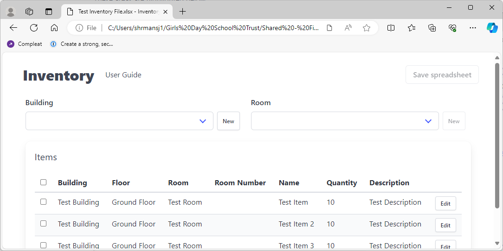Check the box for Test Item row
Screen dimensions: 503x251
point(44,202)
